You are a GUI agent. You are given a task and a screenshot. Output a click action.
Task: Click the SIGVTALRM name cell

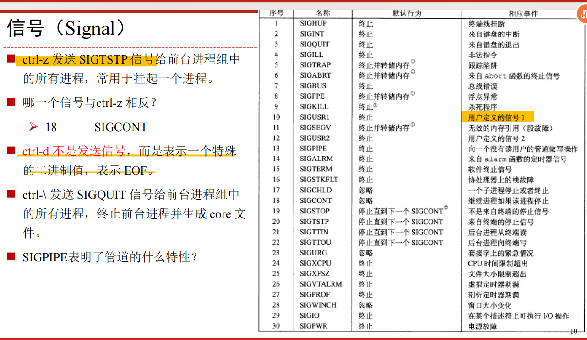(321, 284)
